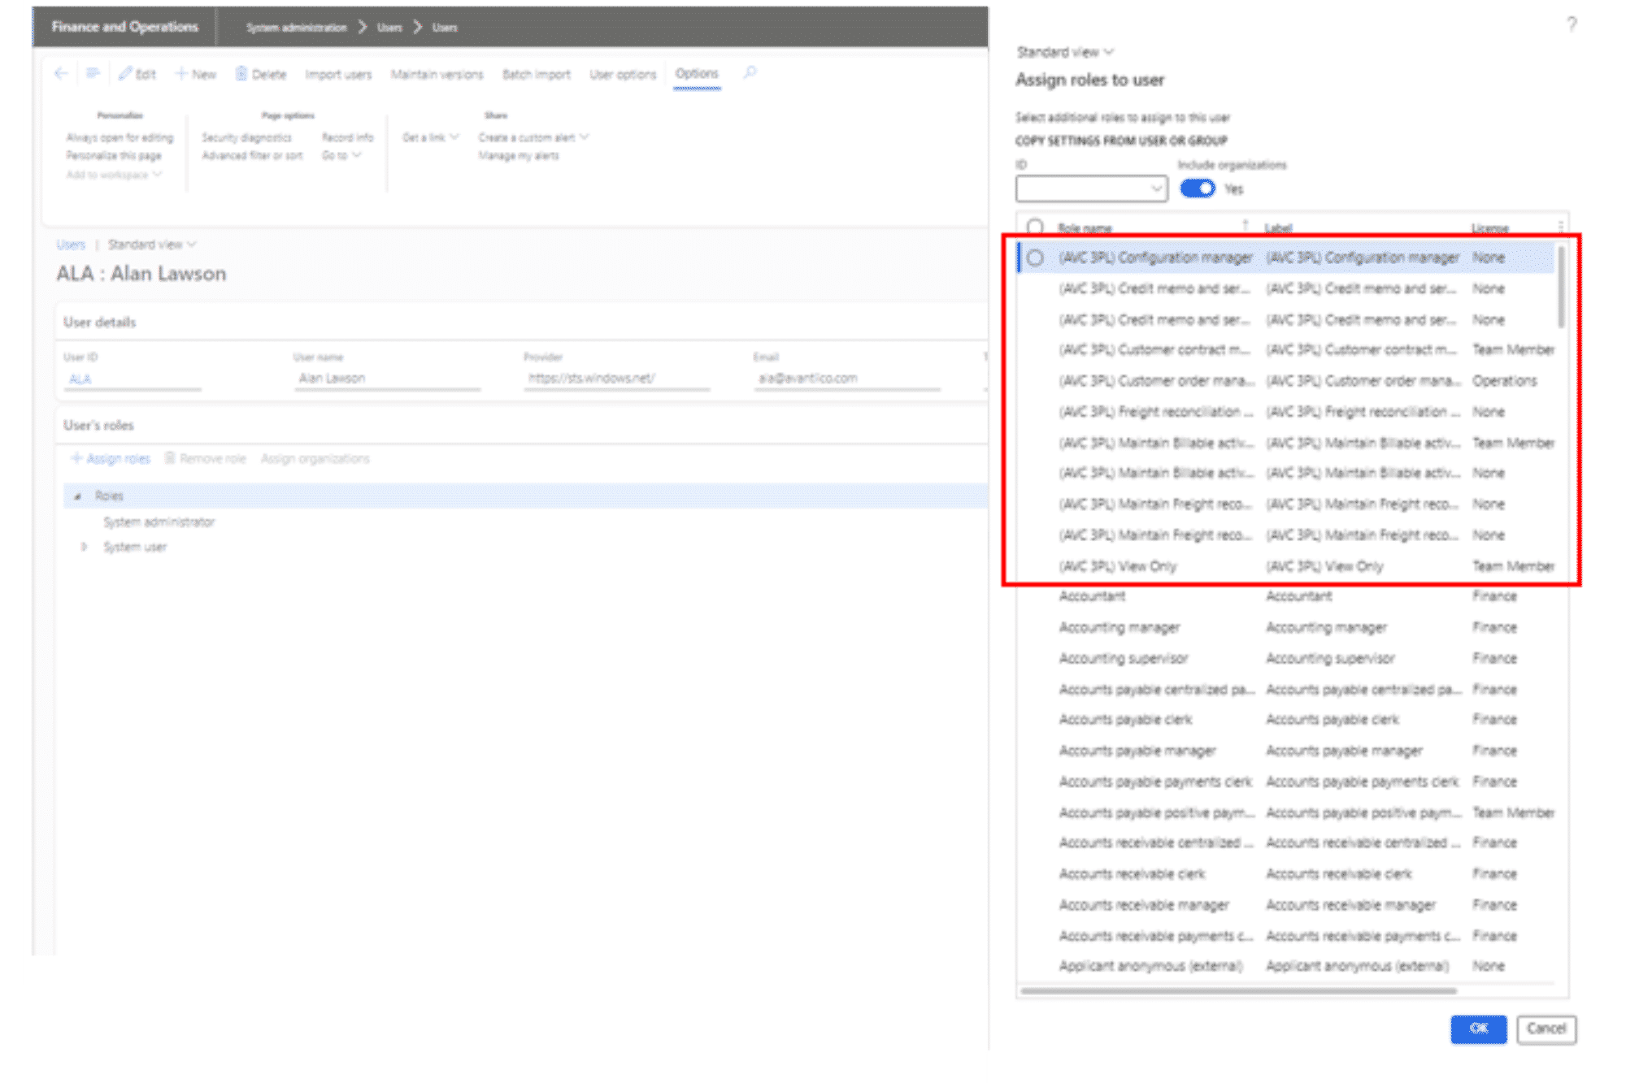
Task: Click License column header
Action: (1489, 228)
